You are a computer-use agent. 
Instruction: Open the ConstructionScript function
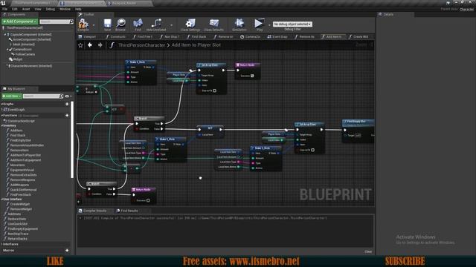[22, 121]
